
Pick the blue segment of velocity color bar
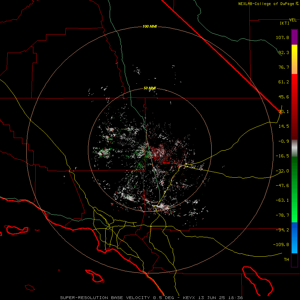pyautogui.click(x=294, y=238)
